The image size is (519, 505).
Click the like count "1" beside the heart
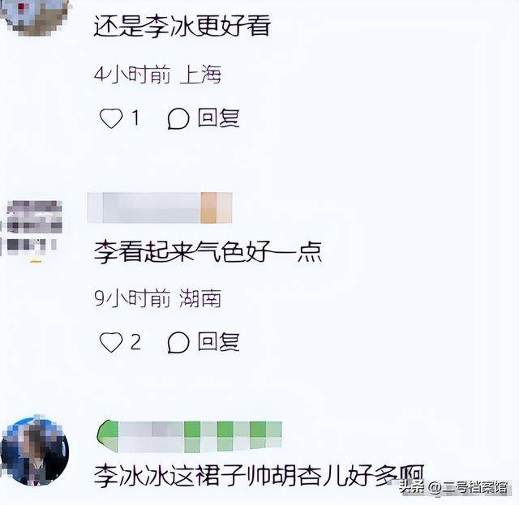[135, 118]
